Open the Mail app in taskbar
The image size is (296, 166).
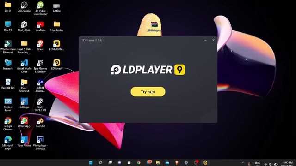pos(167,162)
